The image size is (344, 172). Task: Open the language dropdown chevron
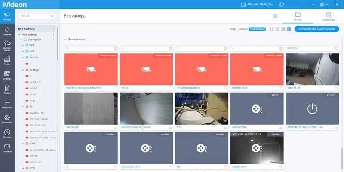327,5
